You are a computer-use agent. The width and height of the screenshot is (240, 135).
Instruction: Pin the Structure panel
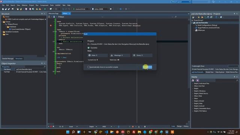[x=42, y=13]
